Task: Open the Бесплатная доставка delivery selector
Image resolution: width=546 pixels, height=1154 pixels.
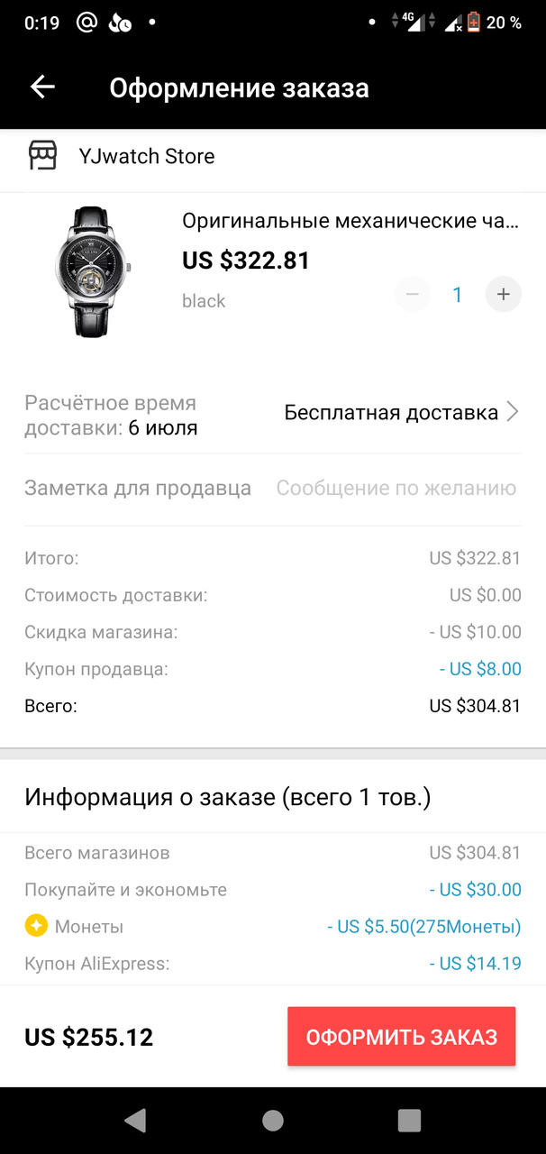Action: point(391,413)
